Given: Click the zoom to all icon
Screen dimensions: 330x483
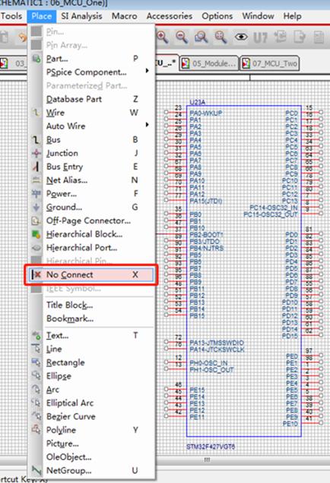Looking at the screenshot, I should pos(221,37).
